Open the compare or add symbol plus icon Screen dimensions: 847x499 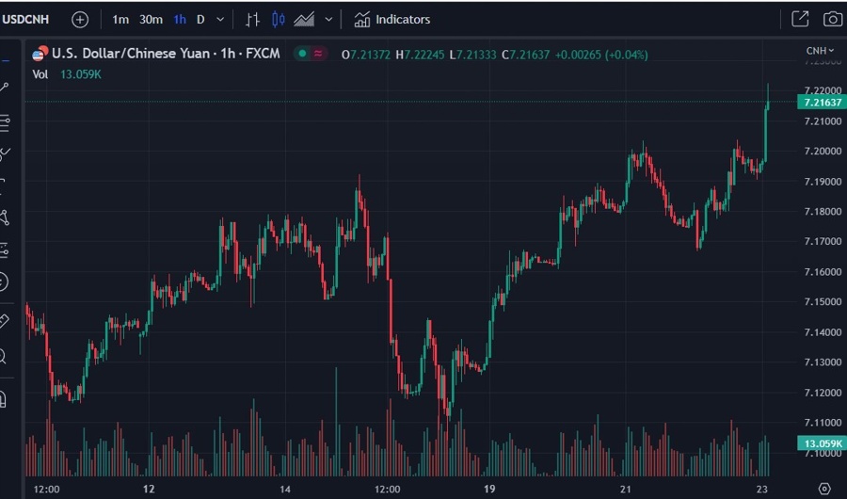[80, 20]
